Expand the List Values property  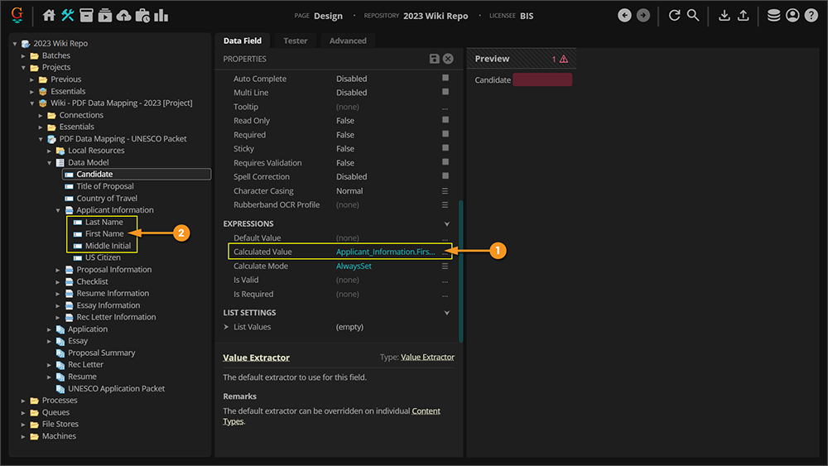click(x=227, y=327)
